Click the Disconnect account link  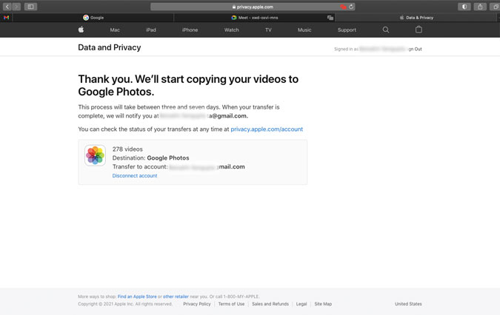click(x=135, y=176)
